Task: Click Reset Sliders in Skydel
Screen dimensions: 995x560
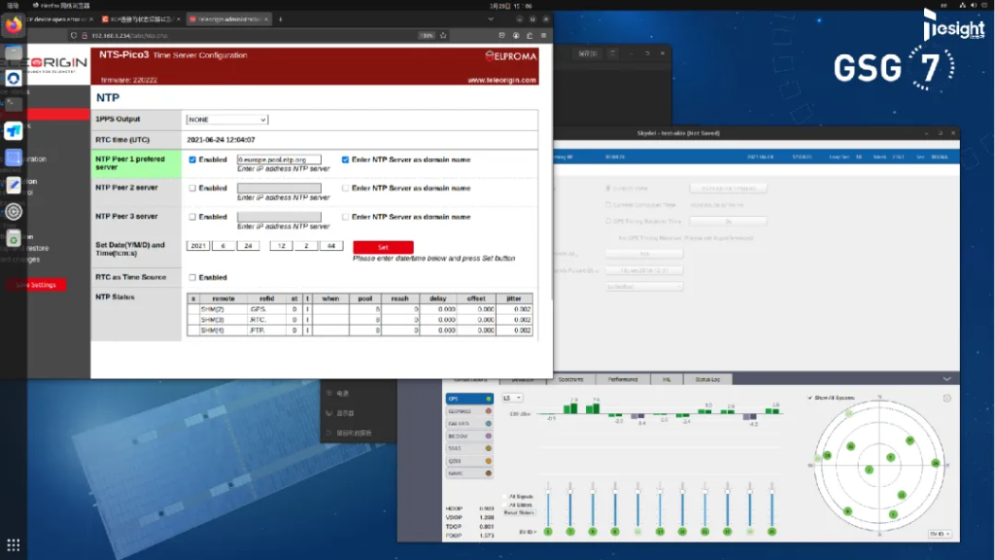Action: [x=519, y=513]
